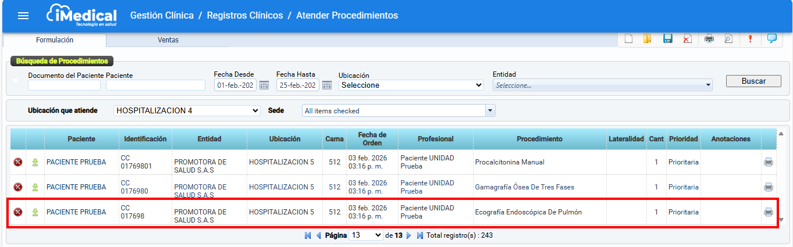Open the blue chat bubble icon
The height and width of the screenshot is (247, 793).
[772, 39]
